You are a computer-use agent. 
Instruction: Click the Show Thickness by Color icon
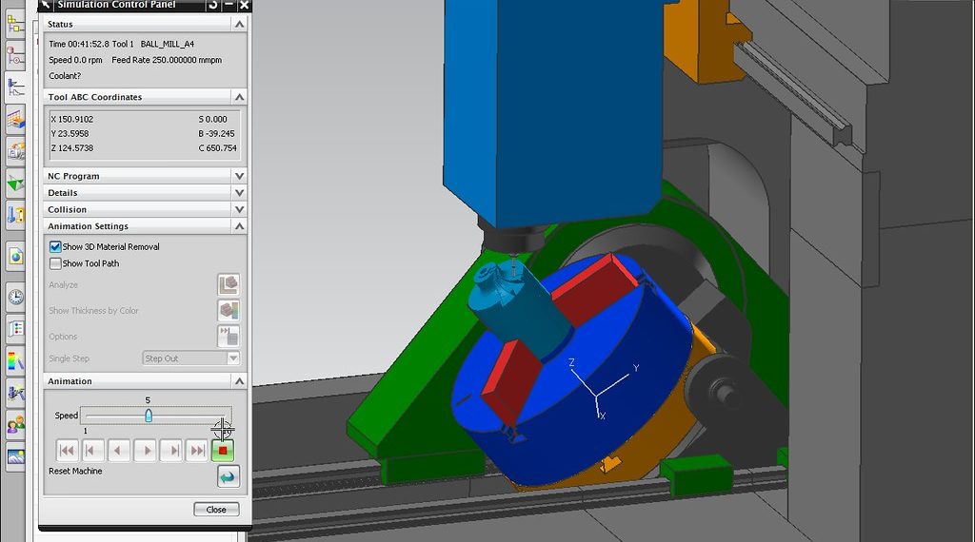point(229,310)
